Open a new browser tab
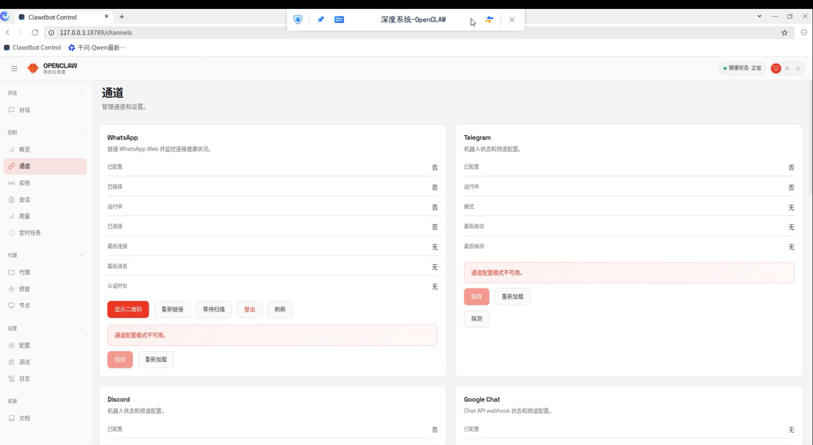 pyautogui.click(x=122, y=17)
